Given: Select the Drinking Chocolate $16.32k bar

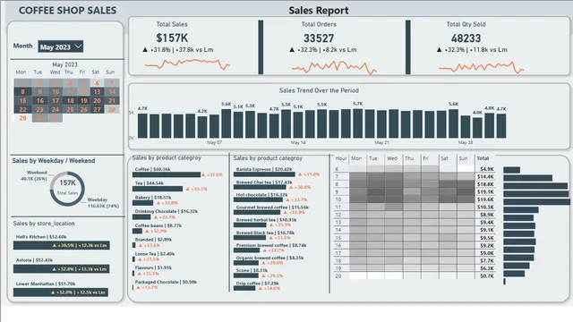Looking at the screenshot, I should tap(141, 216).
